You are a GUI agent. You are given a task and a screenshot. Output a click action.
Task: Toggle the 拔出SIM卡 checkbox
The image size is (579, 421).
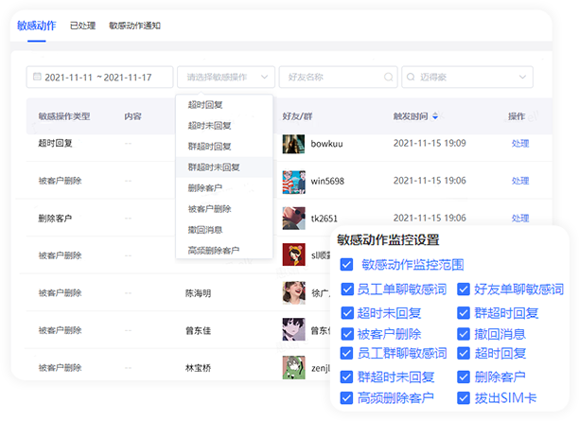[x=463, y=399]
